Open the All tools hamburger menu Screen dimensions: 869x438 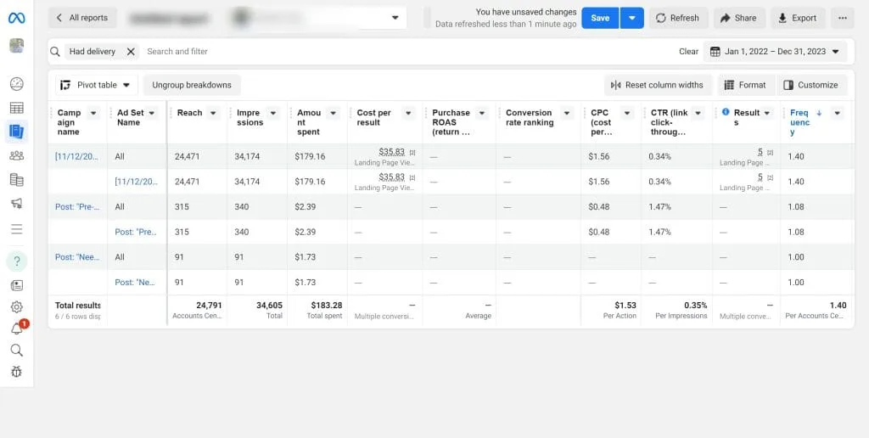click(17, 229)
